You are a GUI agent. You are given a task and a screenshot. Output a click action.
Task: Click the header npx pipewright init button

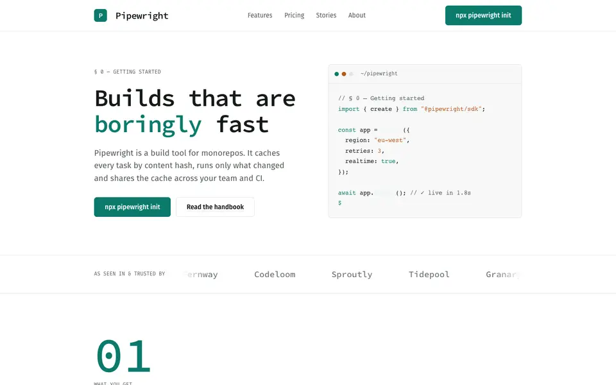point(483,15)
